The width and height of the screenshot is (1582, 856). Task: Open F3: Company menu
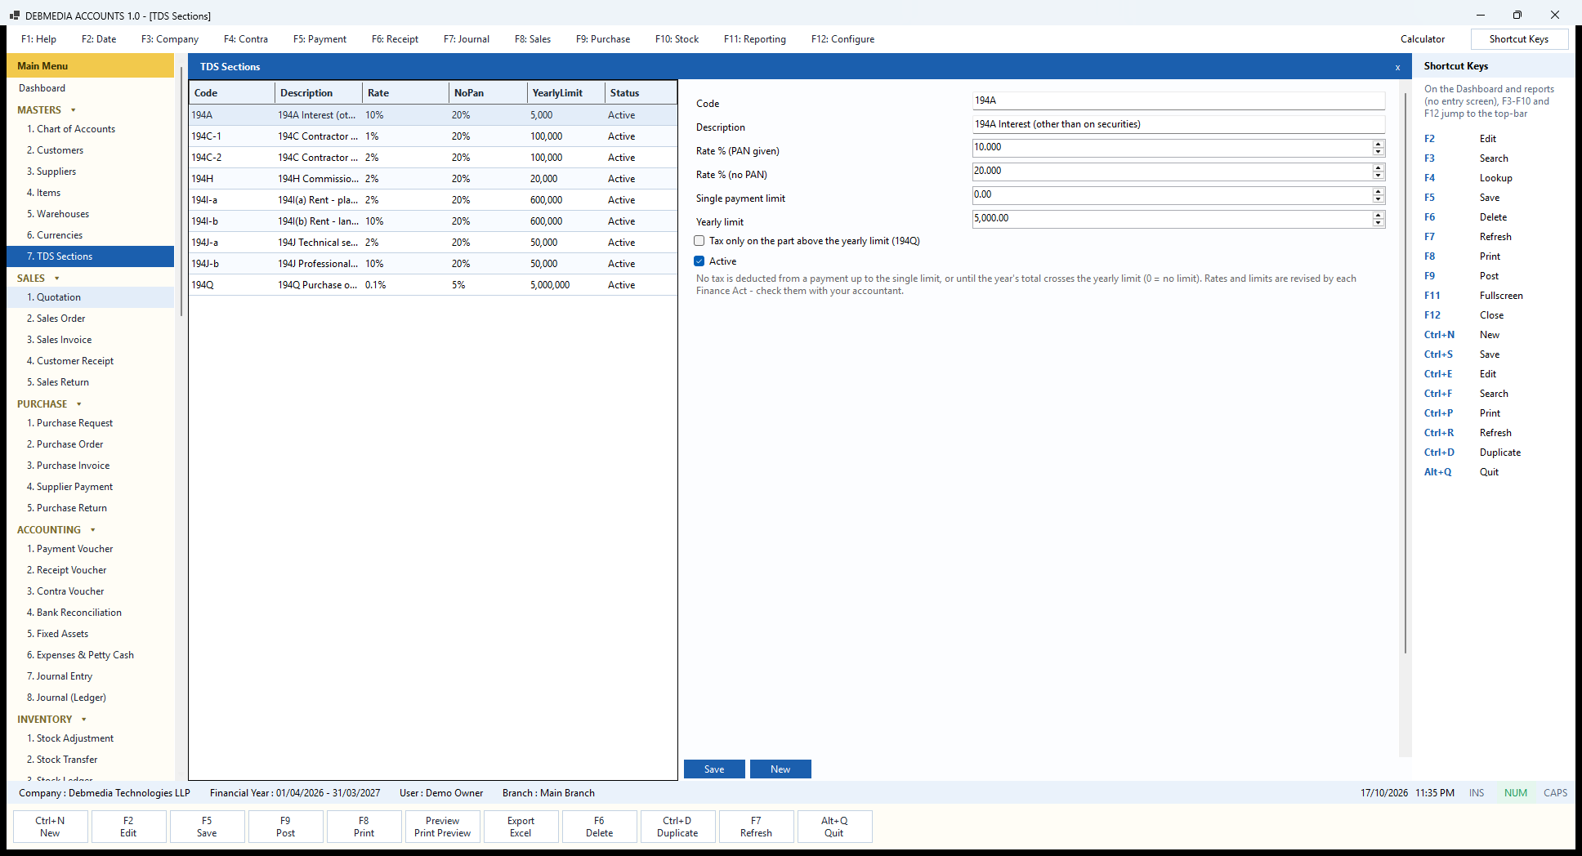click(170, 39)
